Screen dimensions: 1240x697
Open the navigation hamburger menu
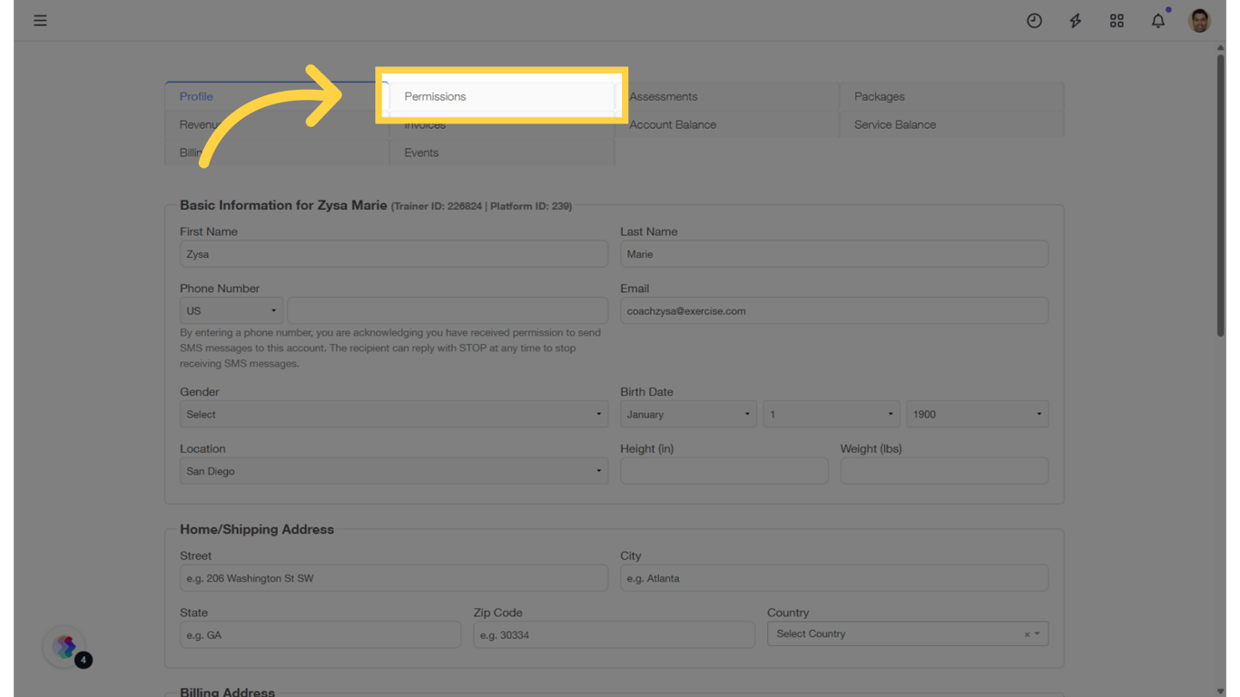(40, 20)
